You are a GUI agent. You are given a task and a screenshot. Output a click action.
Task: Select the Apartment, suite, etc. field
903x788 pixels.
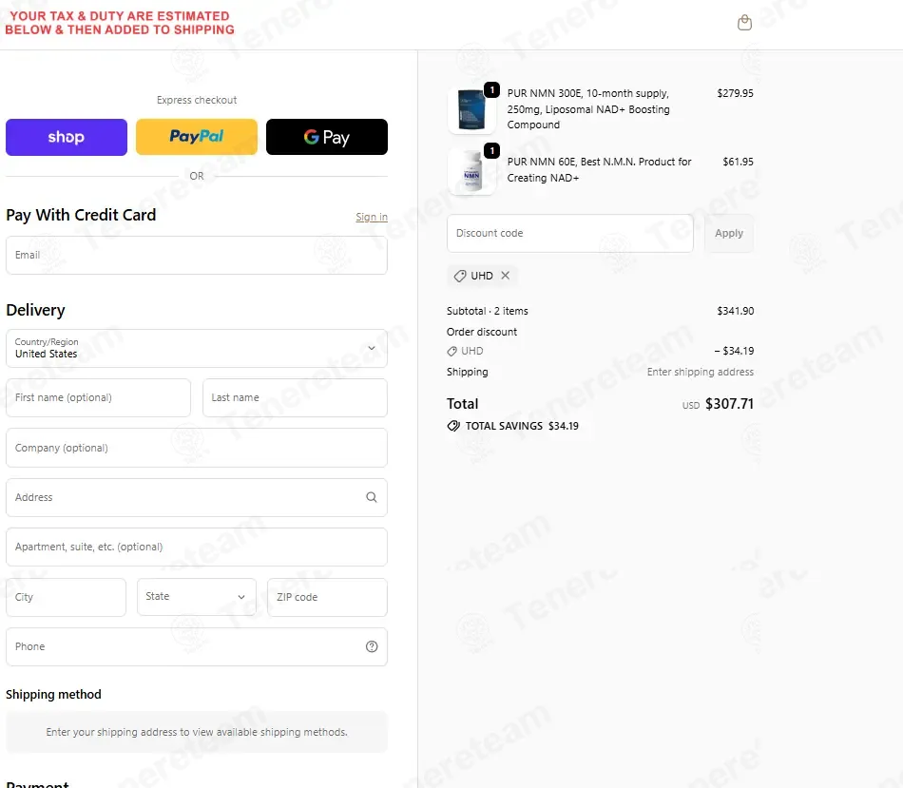point(197,547)
